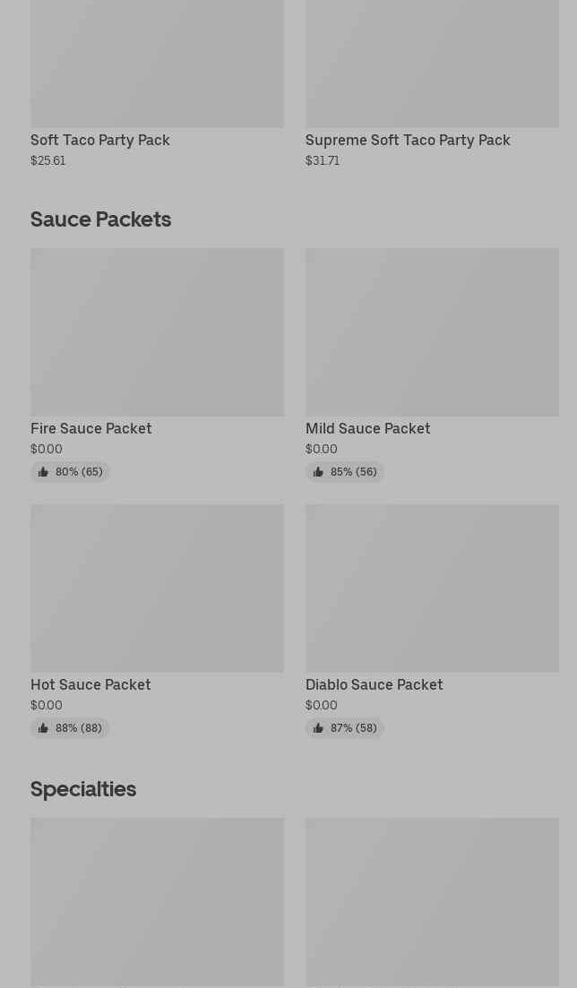Image resolution: width=577 pixels, height=988 pixels.
Task: Click the Mild Sauce Packet title
Action: point(367,428)
